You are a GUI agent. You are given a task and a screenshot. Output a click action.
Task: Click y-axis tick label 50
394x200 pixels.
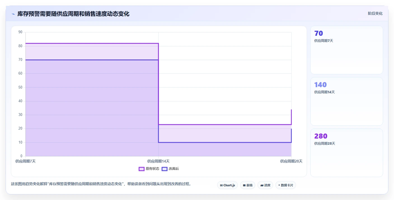tap(20, 87)
